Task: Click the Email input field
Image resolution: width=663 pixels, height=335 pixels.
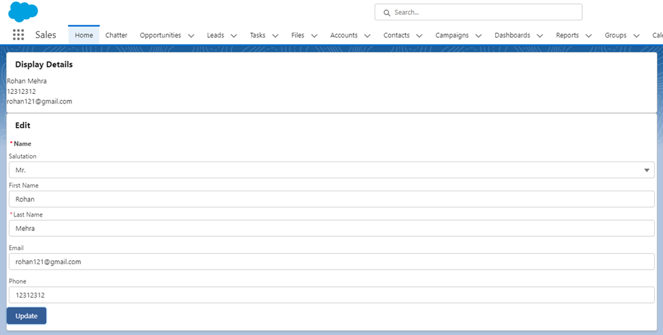Action: coord(332,261)
